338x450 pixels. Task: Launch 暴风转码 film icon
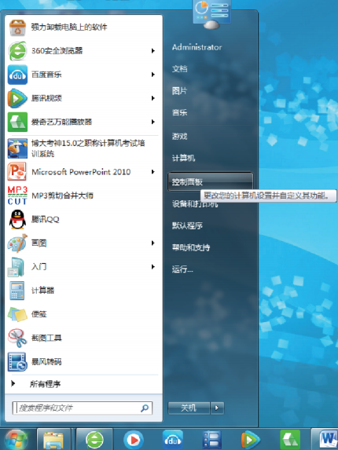(x=17, y=361)
